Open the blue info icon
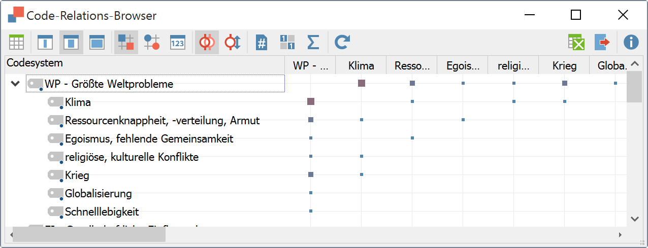Screen dimensions: 648x248 [x=631, y=43]
